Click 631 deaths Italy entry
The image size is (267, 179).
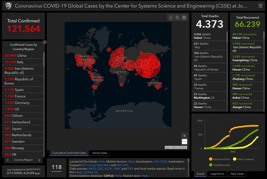[209, 45]
